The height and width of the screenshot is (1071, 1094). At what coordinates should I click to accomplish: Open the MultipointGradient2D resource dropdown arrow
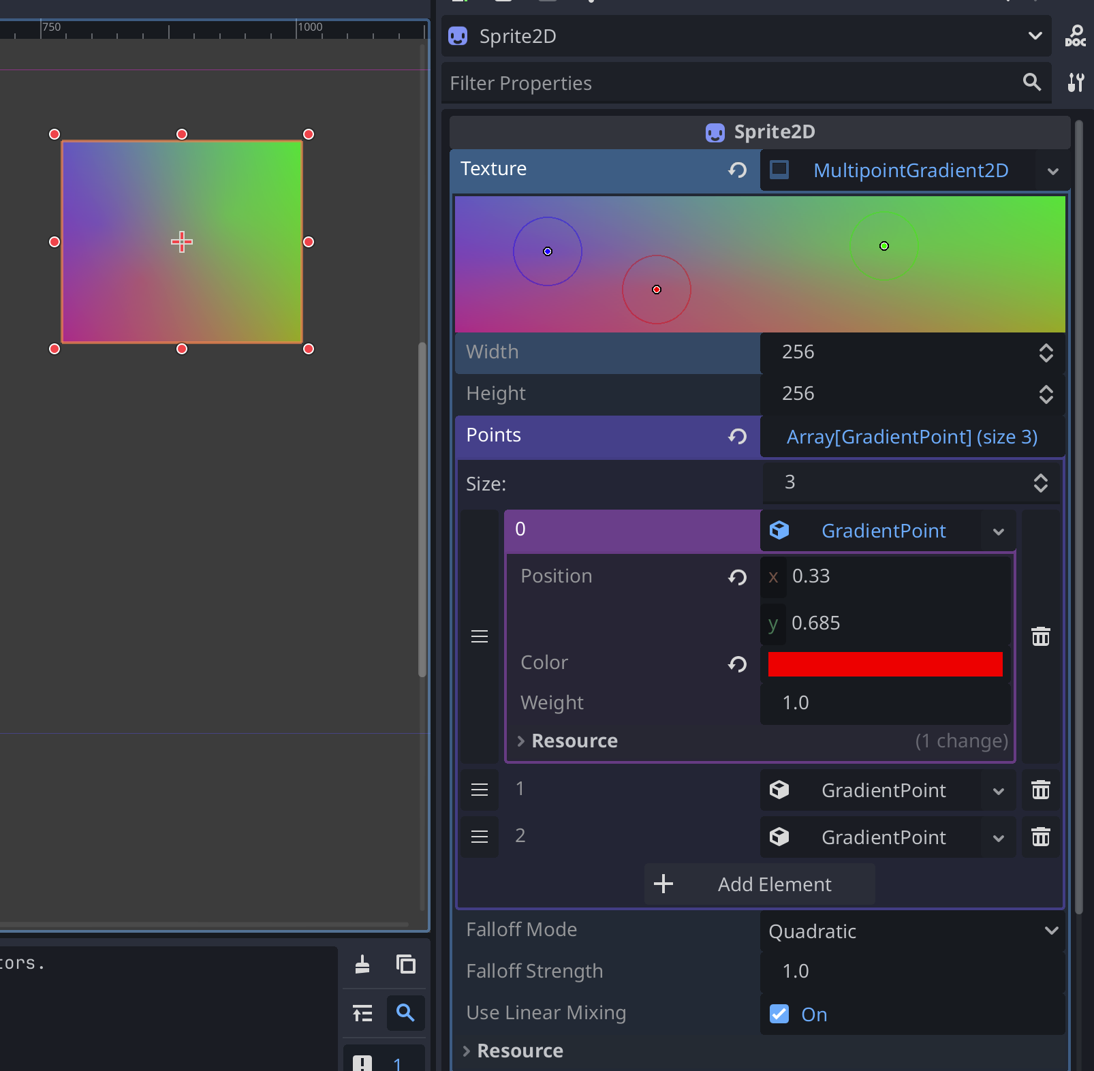1052,171
